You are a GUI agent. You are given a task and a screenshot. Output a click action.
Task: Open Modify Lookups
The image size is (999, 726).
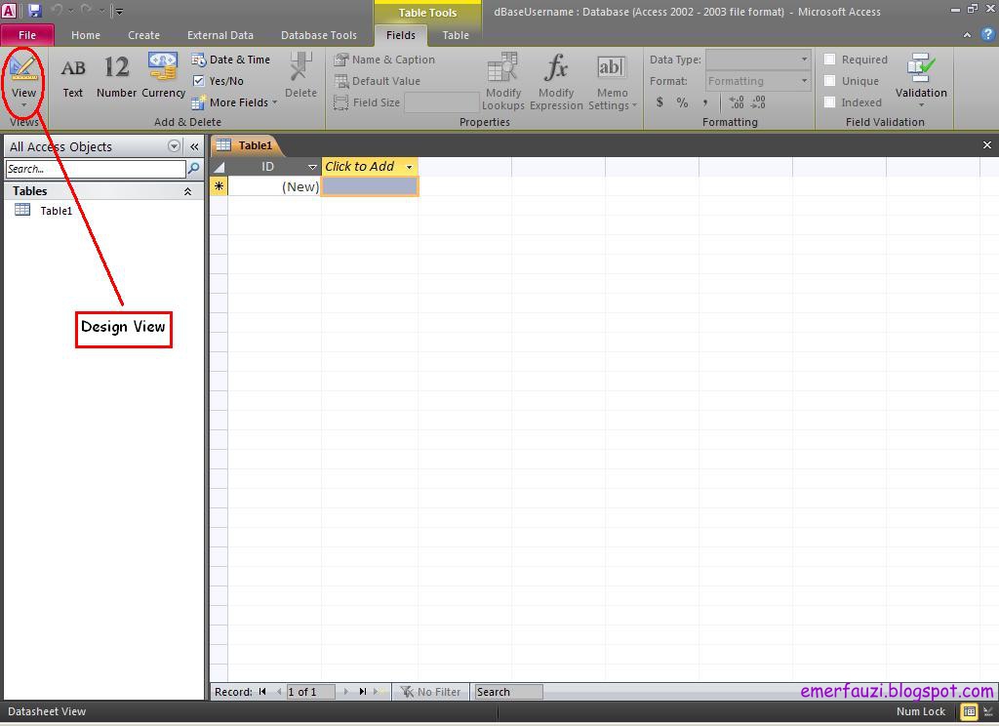pyautogui.click(x=502, y=82)
